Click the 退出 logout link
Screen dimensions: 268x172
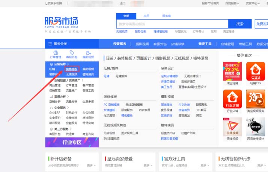pyautogui.click(x=123, y=3)
